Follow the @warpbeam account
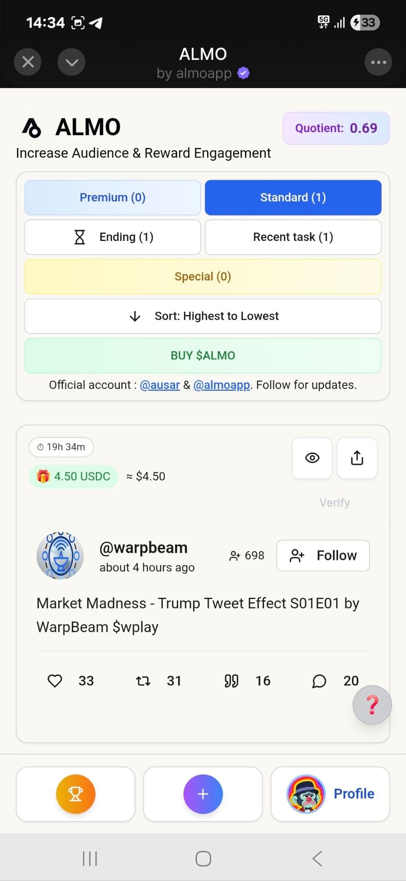The width and height of the screenshot is (406, 881). pyautogui.click(x=323, y=555)
